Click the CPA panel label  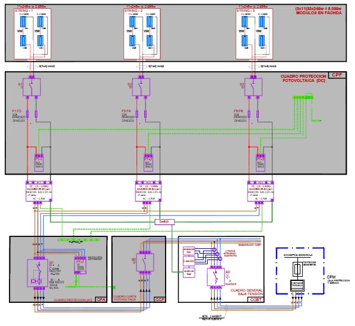coord(101,299)
